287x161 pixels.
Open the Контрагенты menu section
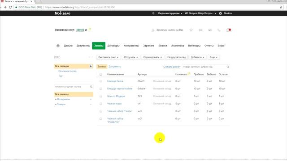tap(131, 46)
